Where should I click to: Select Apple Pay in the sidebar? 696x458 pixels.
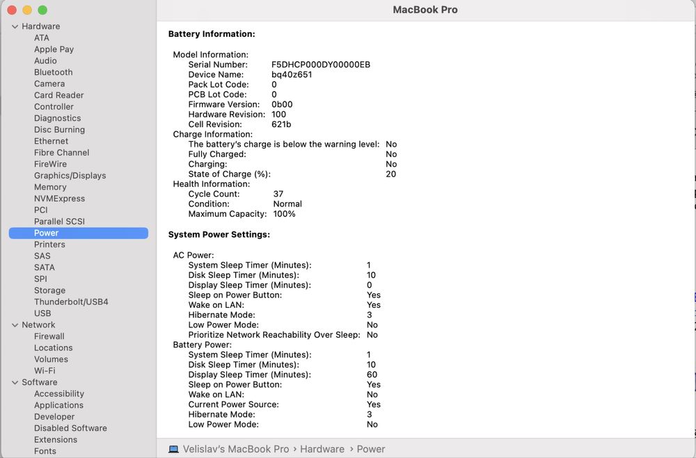click(x=54, y=49)
